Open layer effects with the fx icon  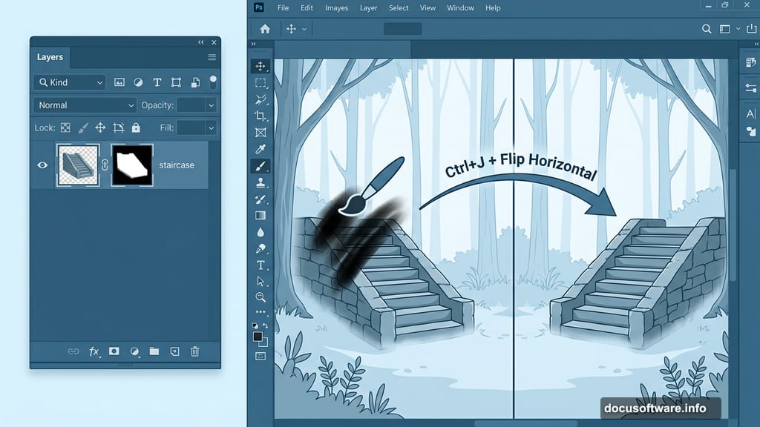pyautogui.click(x=94, y=352)
